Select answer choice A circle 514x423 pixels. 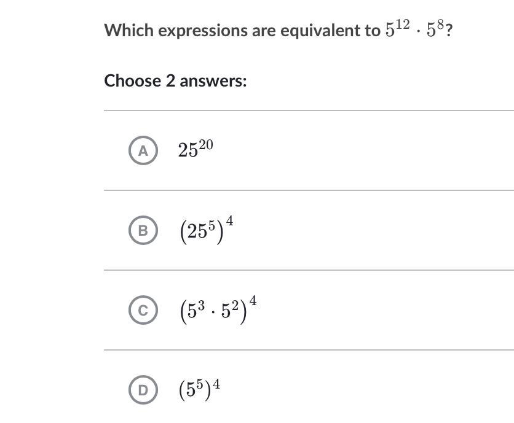point(143,150)
